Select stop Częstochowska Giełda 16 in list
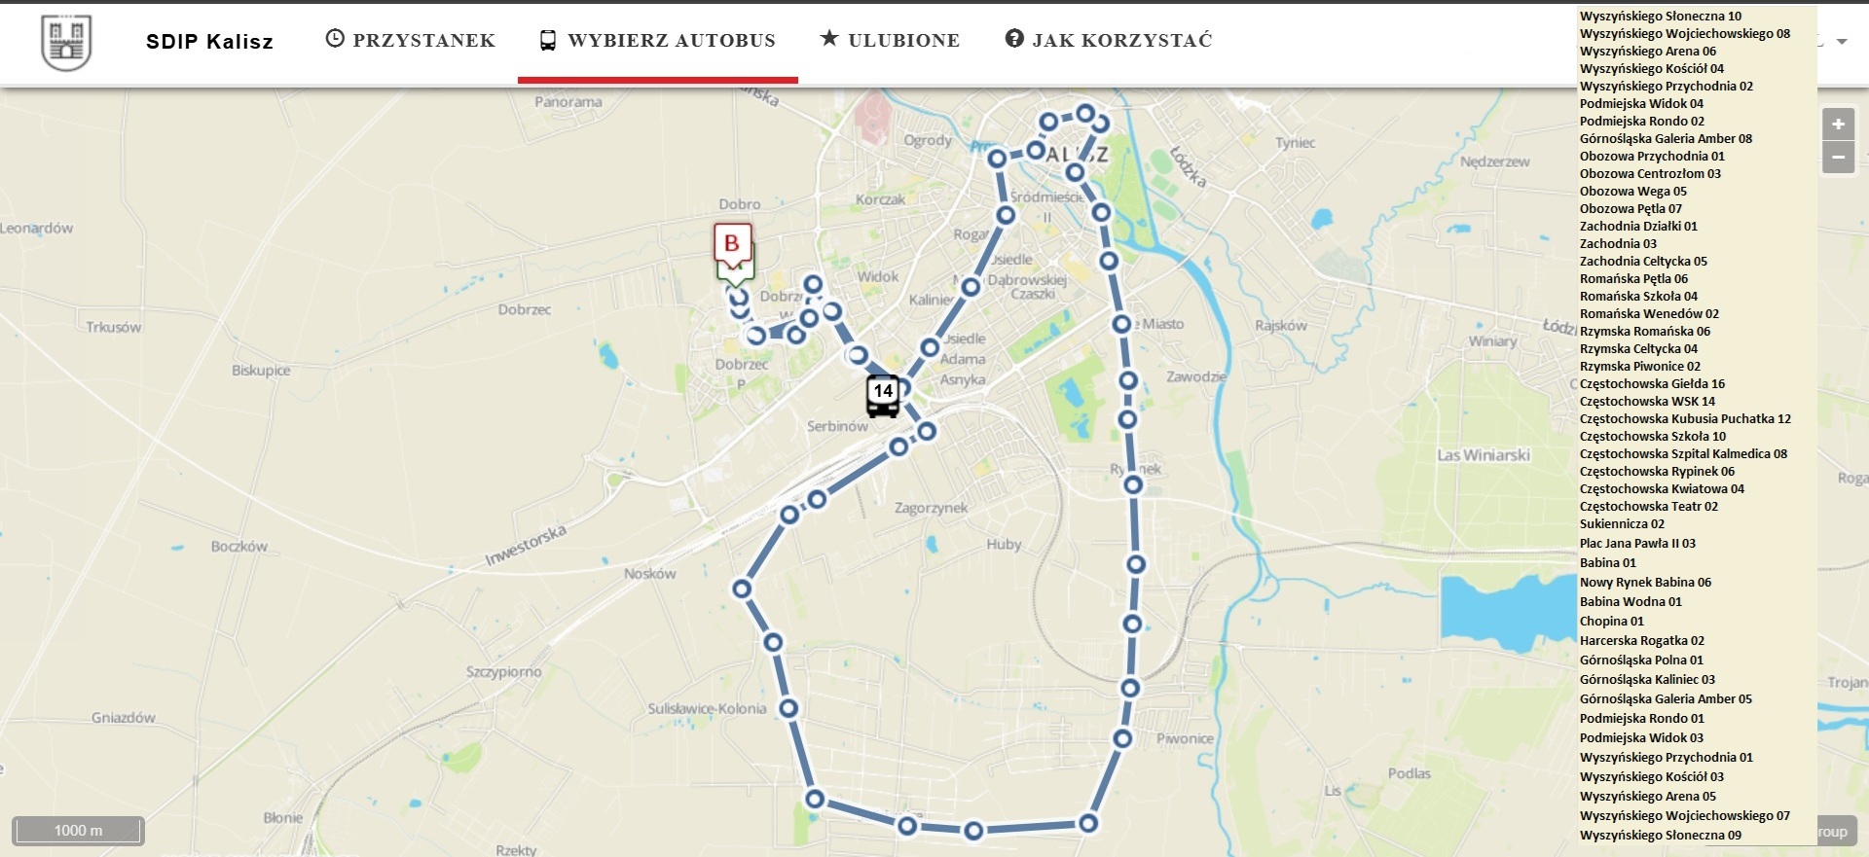Viewport: 1869px width, 857px height. coord(1652,384)
